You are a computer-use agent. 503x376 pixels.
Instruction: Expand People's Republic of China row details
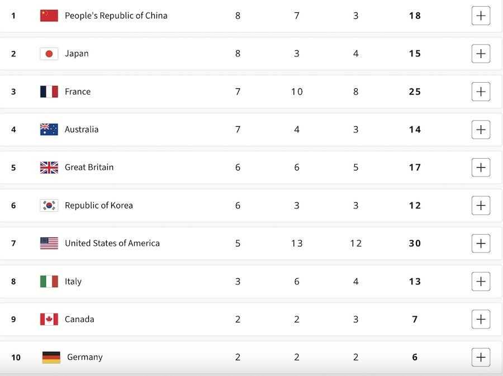[x=481, y=16]
